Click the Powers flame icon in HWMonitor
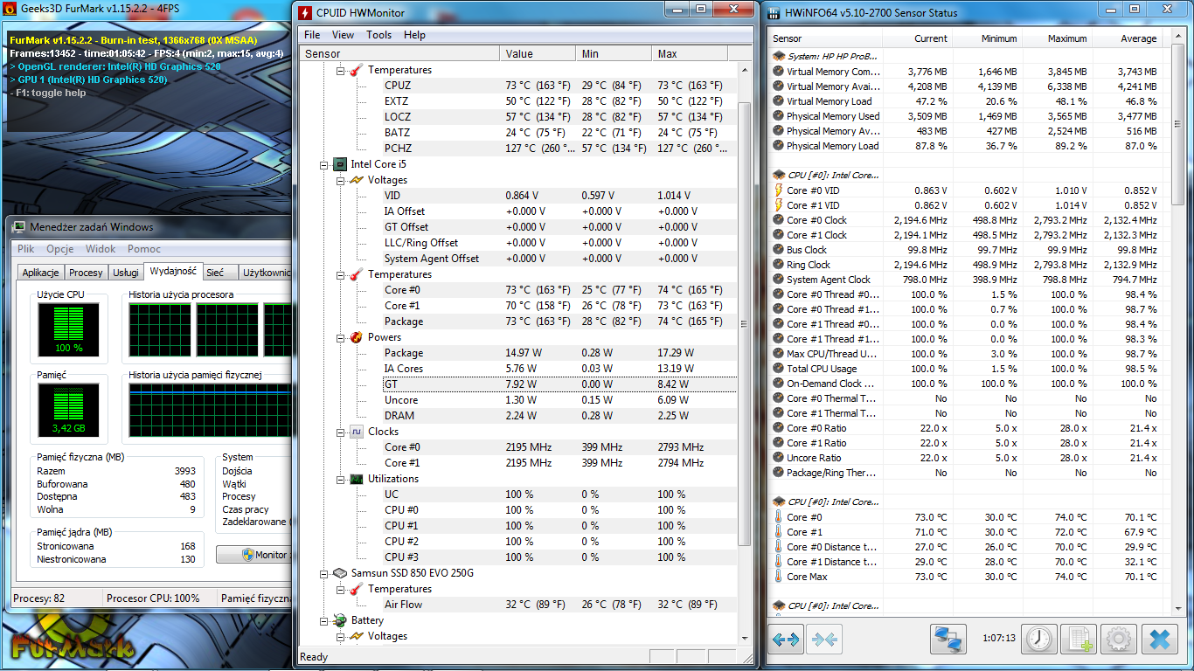Viewport: 1194px width, 671px height. 357,337
